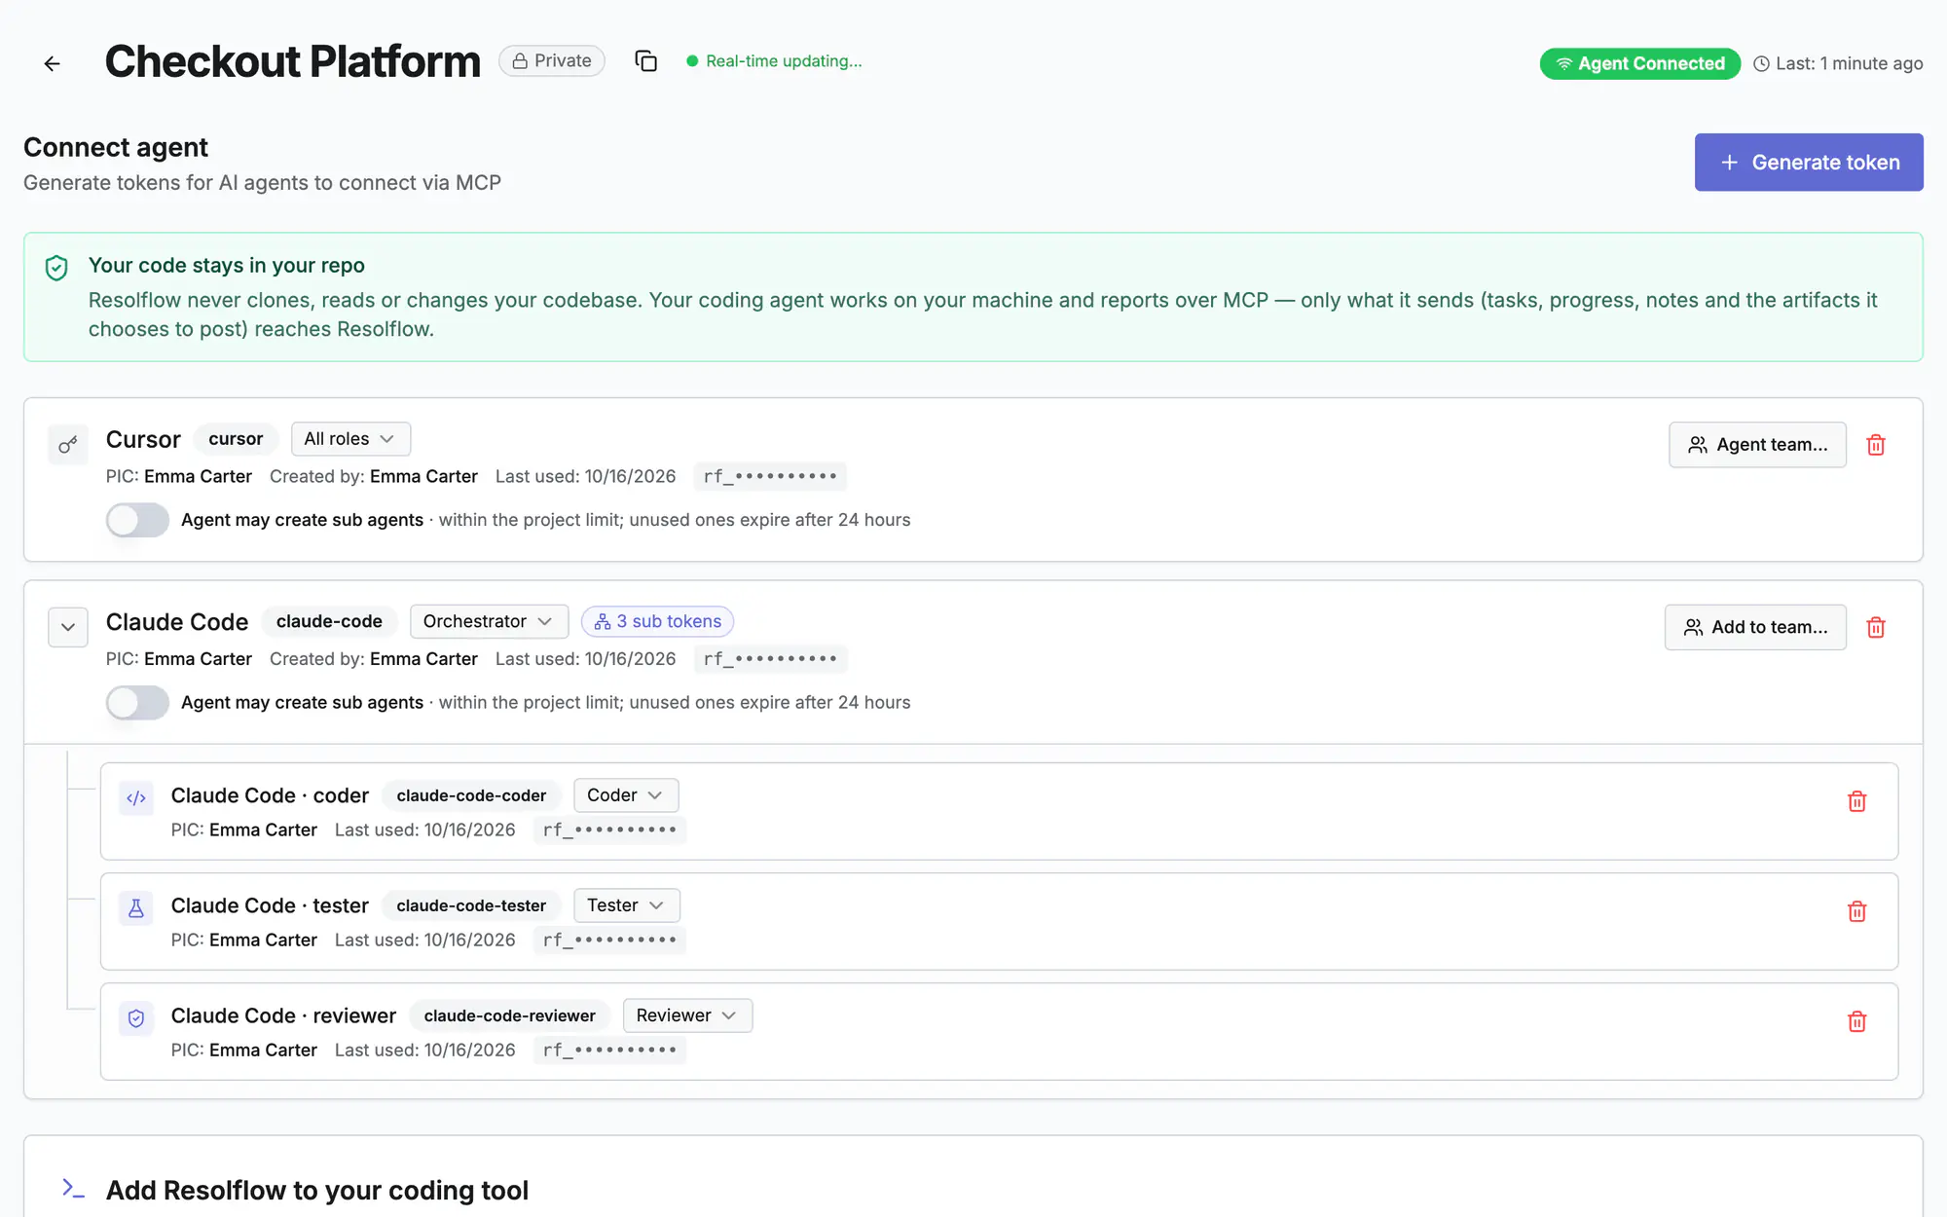Image resolution: width=1947 pixels, height=1217 pixels.
Task: Click the masked Claude Code token rf_ value
Action: [770, 659]
